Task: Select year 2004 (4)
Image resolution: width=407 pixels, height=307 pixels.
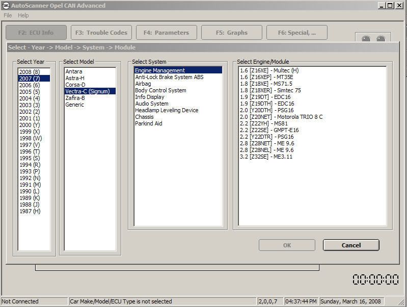Action: click(34, 98)
